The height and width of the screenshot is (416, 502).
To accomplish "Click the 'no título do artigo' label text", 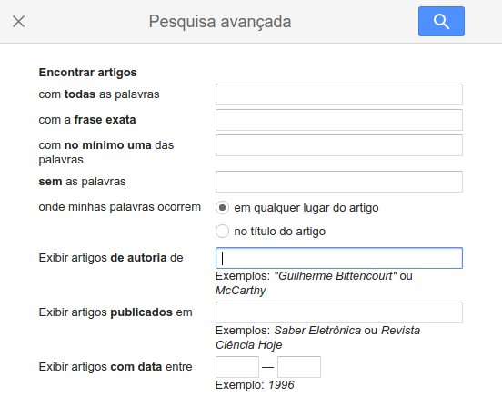I will (280, 232).
